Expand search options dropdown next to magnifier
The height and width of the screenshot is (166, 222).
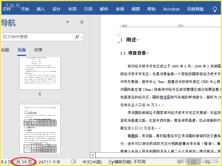point(82,37)
